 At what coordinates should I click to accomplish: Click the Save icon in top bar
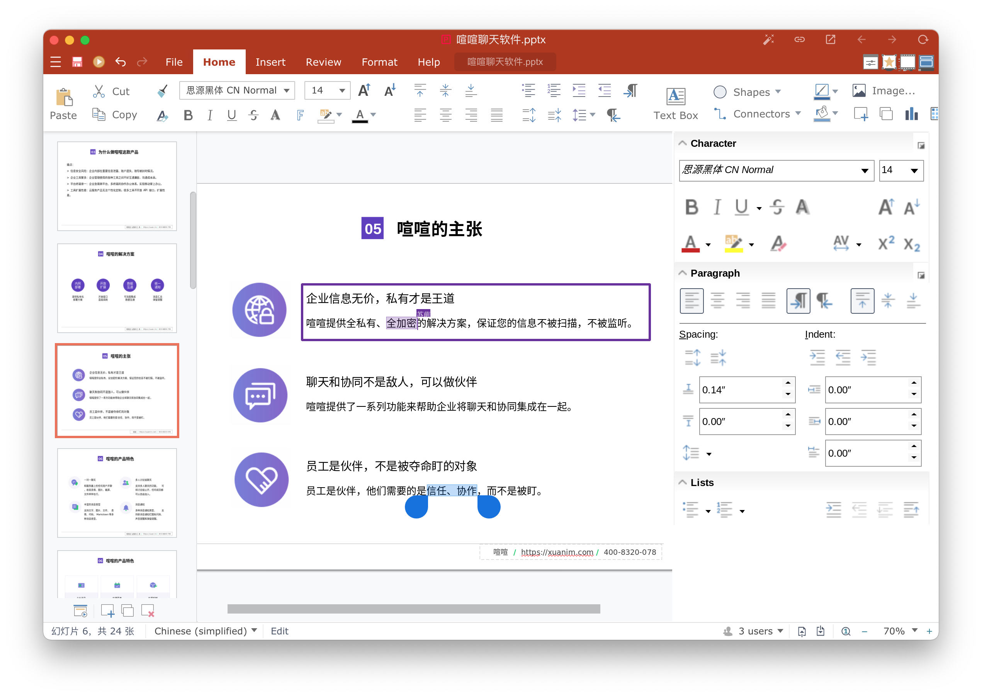click(x=77, y=62)
